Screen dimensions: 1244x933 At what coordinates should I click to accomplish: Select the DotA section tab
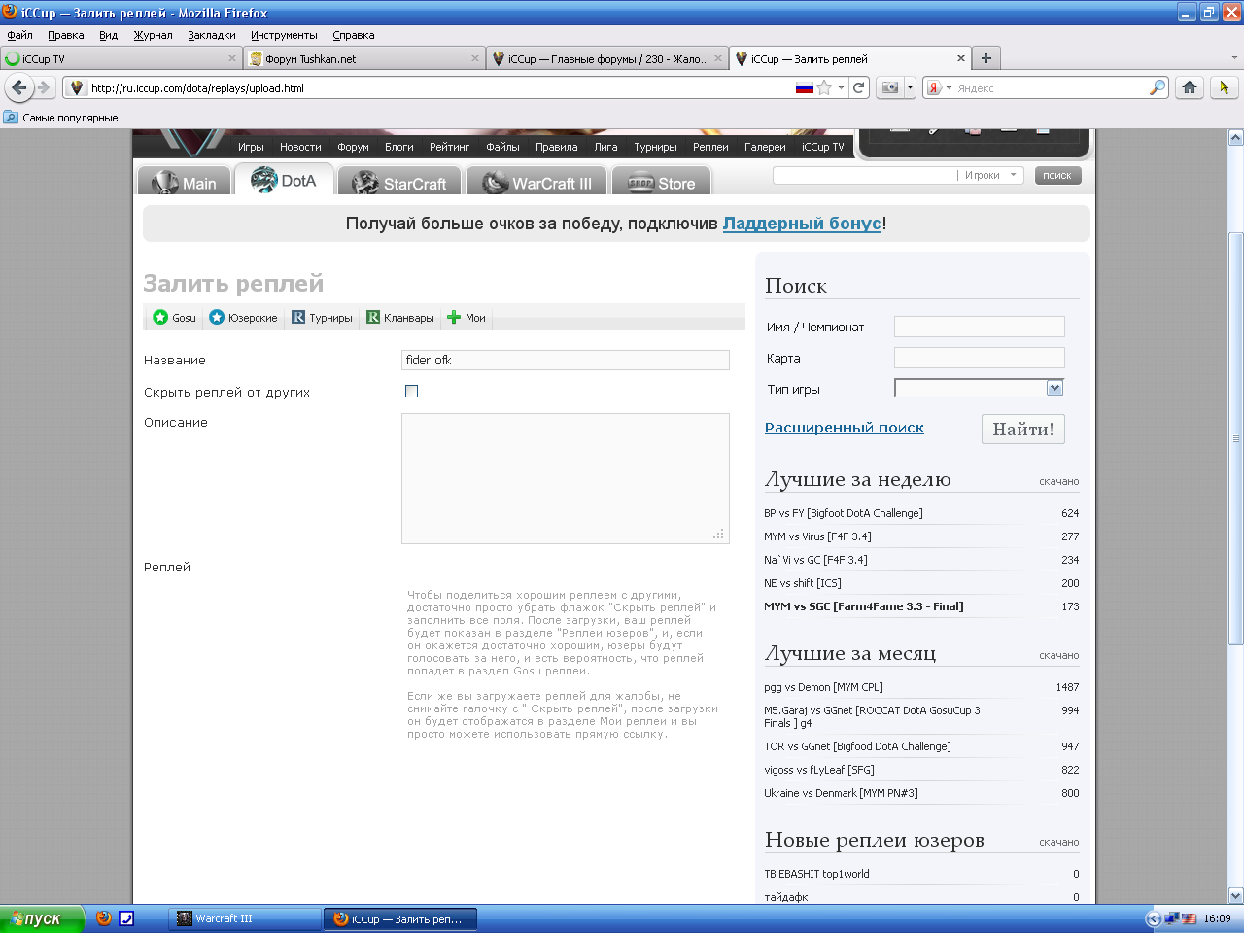click(x=284, y=181)
